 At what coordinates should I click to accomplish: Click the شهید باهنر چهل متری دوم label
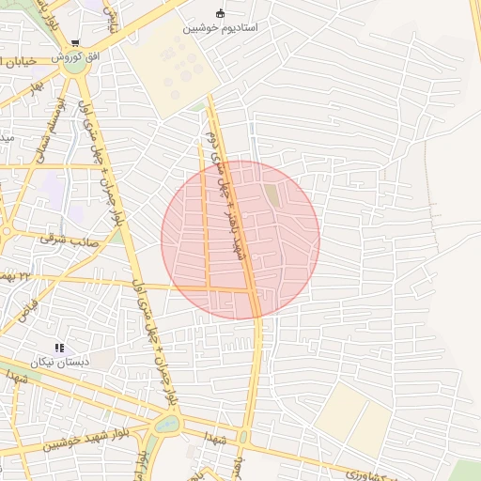pyautogui.click(x=226, y=196)
